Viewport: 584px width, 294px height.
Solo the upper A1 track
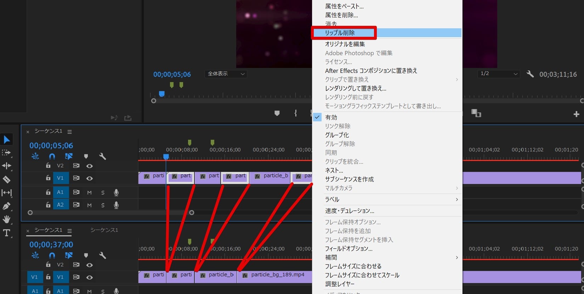(103, 192)
